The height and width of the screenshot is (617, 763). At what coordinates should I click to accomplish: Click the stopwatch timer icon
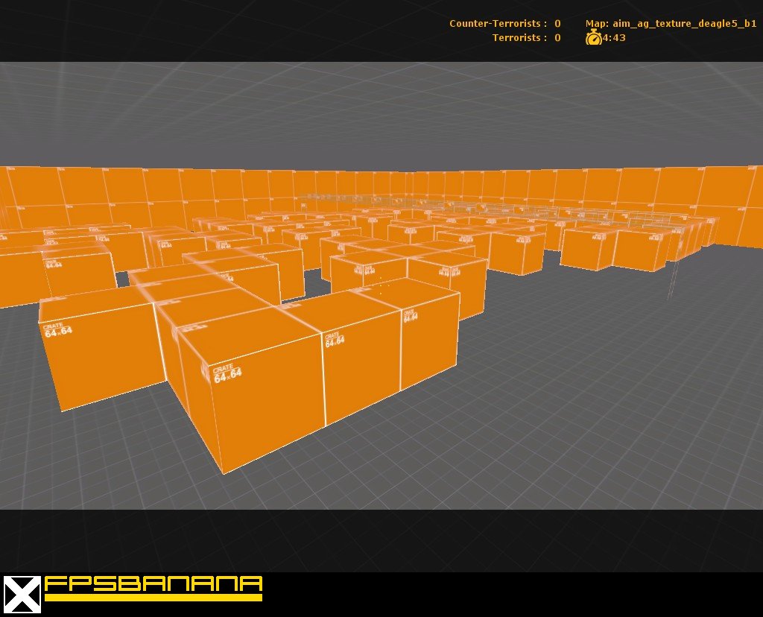[593, 37]
